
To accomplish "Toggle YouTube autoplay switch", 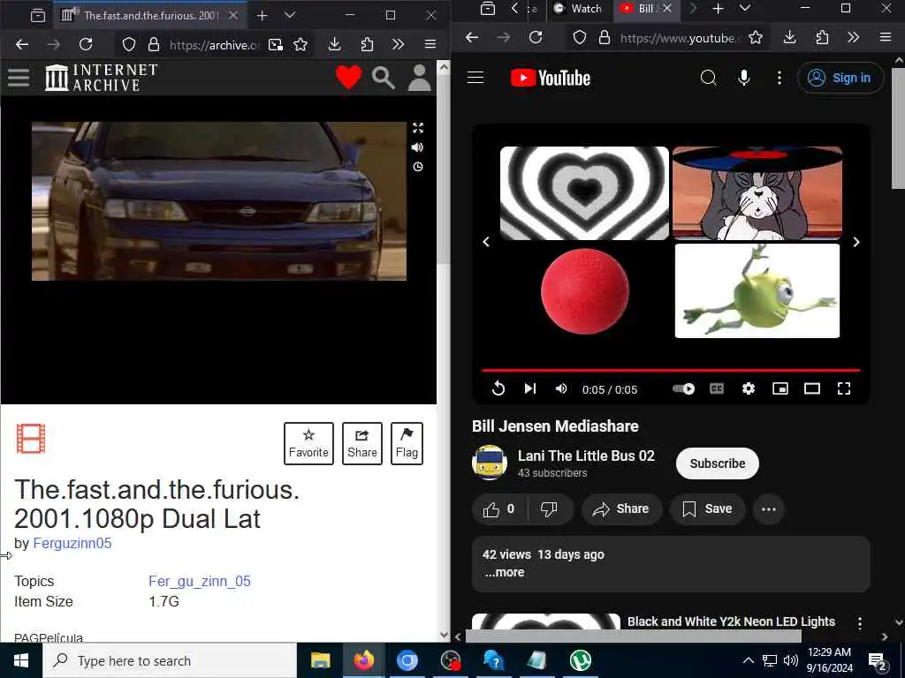I will tap(684, 388).
